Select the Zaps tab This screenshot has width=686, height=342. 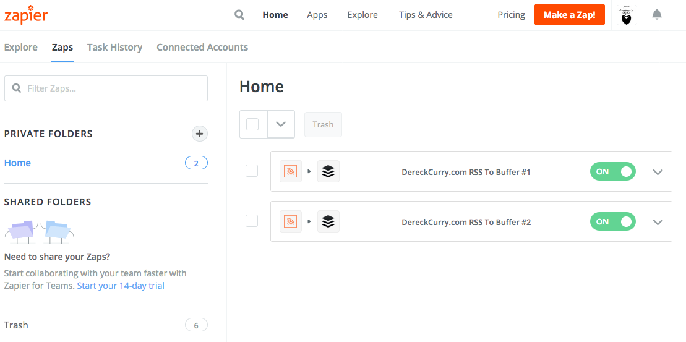click(x=62, y=47)
